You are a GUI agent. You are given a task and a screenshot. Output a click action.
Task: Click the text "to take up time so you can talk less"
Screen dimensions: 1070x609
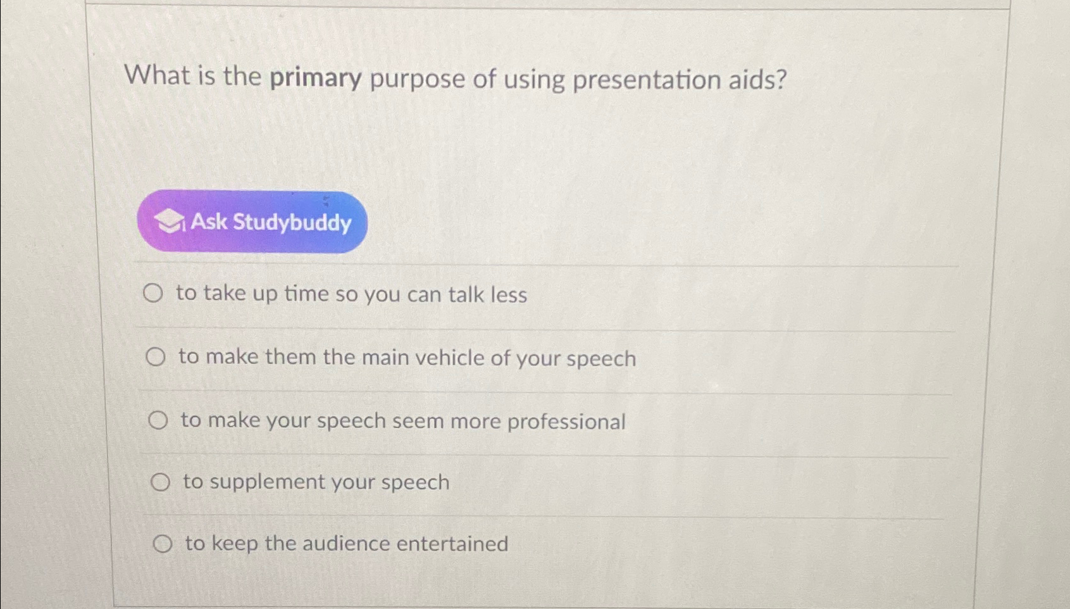pyautogui.click(x=352, y=293)
